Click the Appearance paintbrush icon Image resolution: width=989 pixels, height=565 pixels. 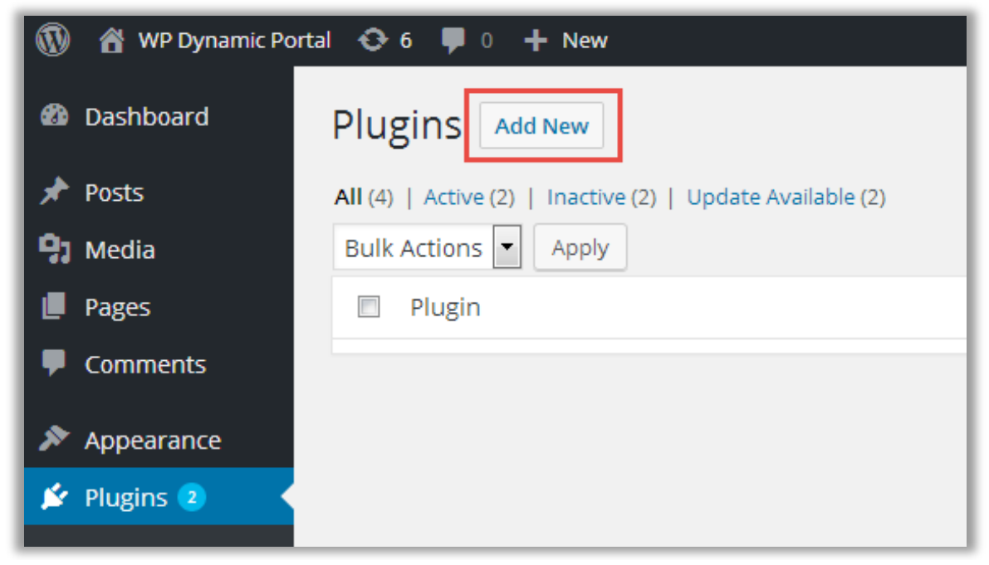coord(54,438)
